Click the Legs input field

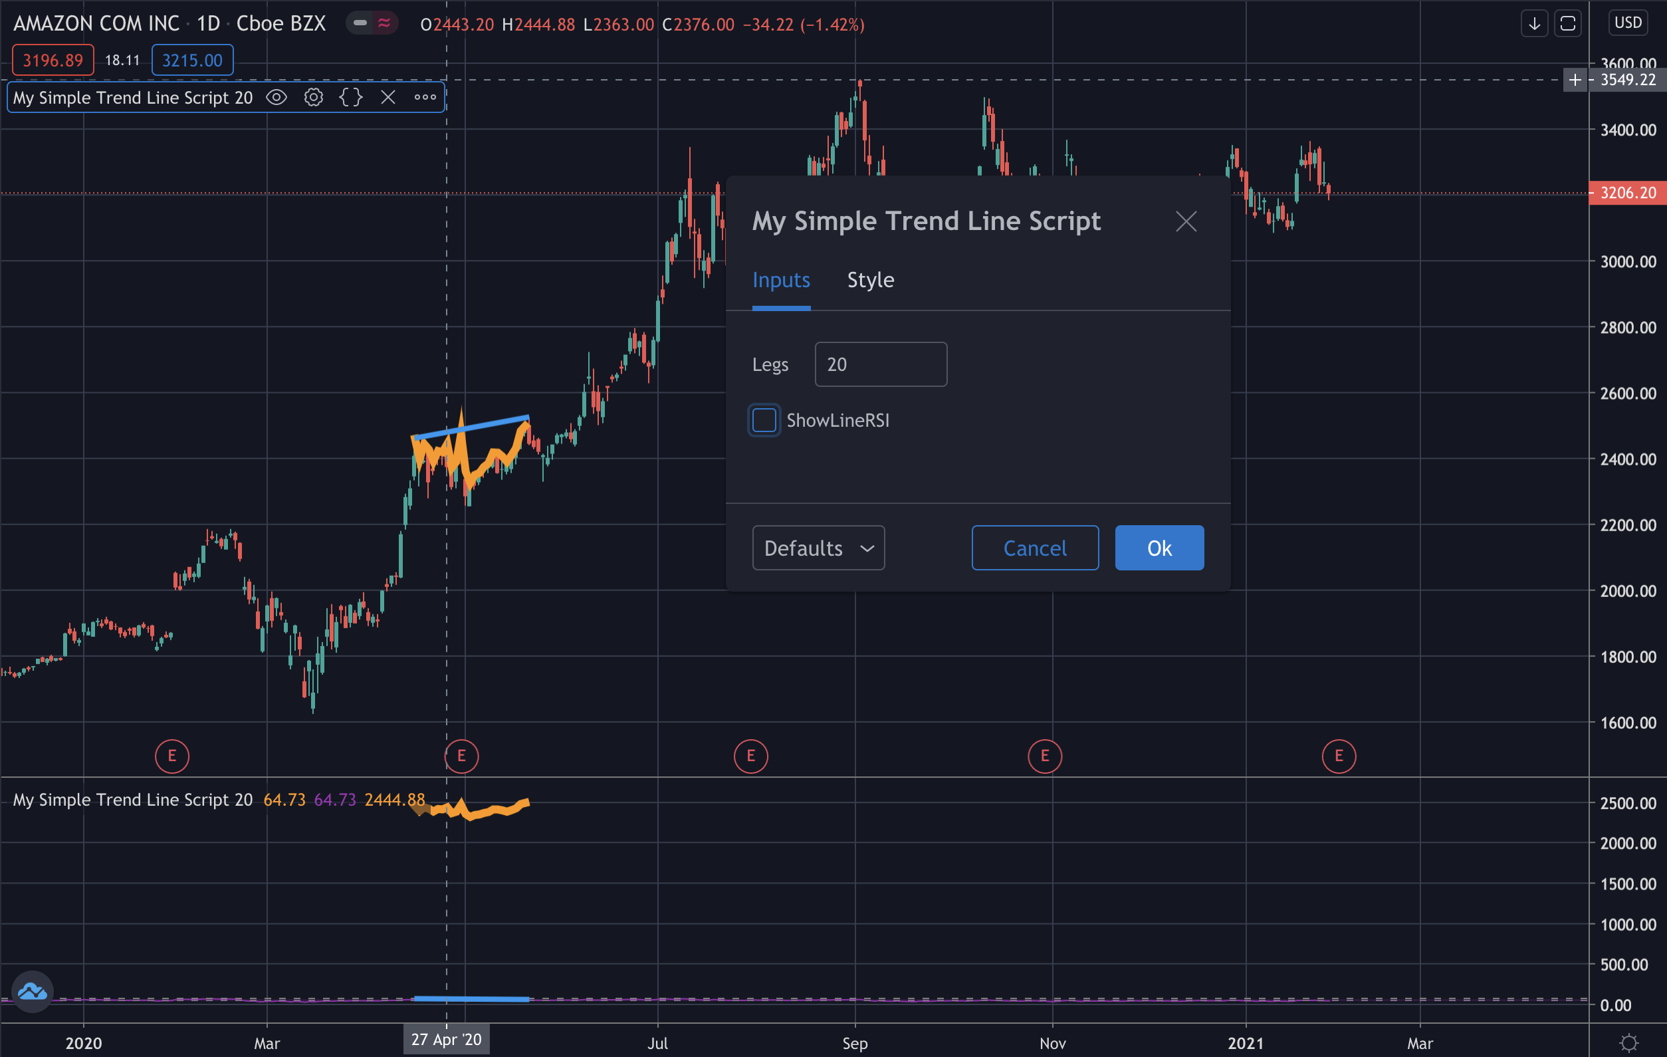(881, 364)
